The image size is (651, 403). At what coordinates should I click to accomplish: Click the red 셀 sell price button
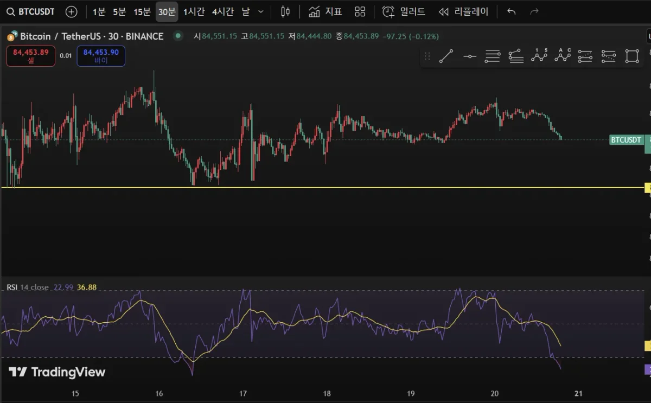click(31, 56)
